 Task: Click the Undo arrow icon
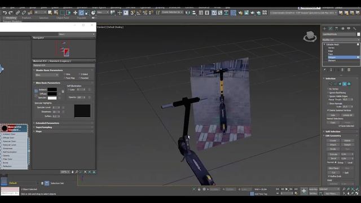point(5,13)
